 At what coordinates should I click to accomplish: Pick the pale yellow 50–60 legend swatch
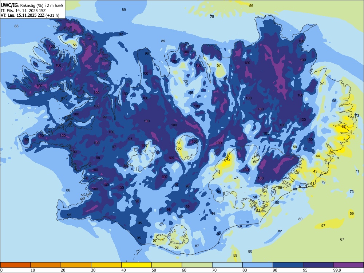point(167,265)
